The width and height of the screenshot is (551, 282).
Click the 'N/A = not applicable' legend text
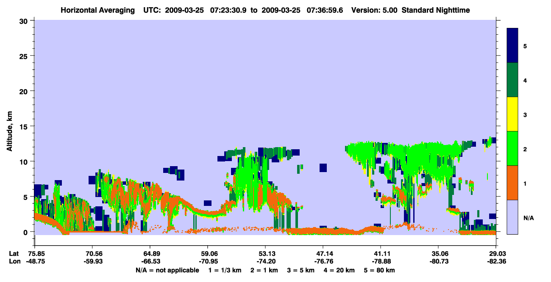point(167,270)
